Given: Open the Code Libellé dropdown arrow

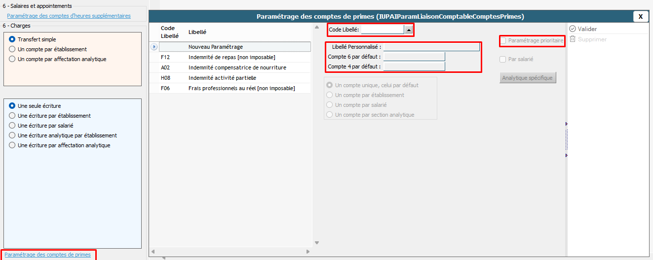Looking at the screenshot, I should 408,30.
